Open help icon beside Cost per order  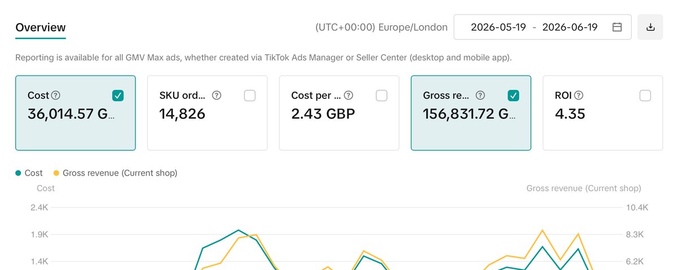click(349, 96)
